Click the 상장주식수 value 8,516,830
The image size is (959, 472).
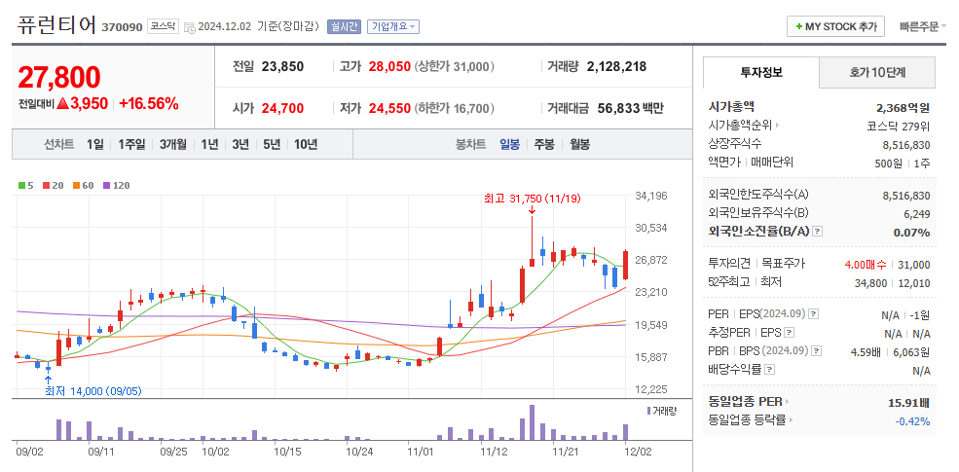point(906,145)
